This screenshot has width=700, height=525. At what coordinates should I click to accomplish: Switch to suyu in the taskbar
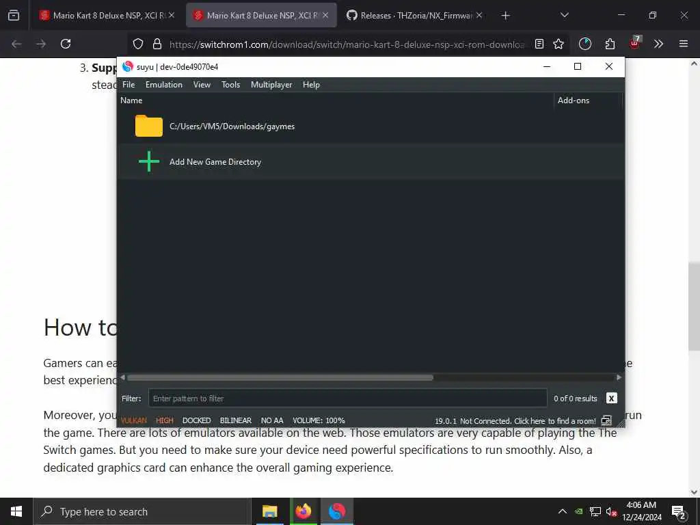[337, 511]
